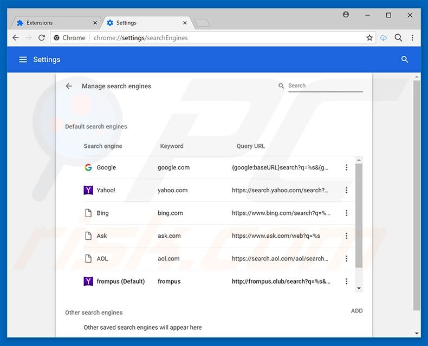This screenshot has height=346, width=428.
Task: Click the cloud extension icon
Action: pos(384,38)
